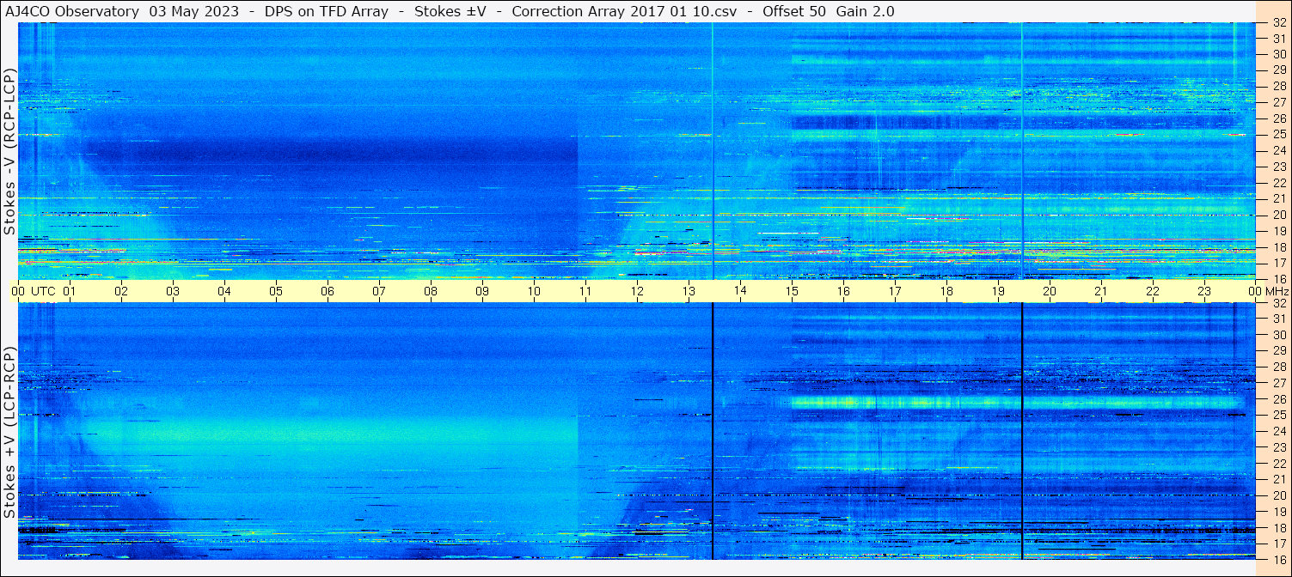Screen dimensions: 1292x577
Task: Click hour 16 on the time axis
Action: pyautogui.click(x=843, y=291)
